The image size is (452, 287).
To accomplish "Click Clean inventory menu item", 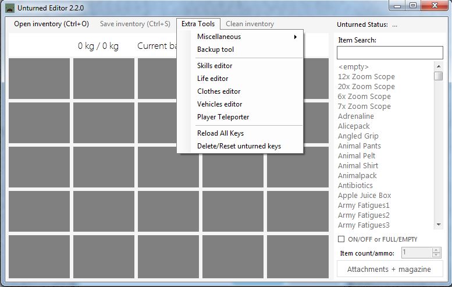I will [250, 24].
